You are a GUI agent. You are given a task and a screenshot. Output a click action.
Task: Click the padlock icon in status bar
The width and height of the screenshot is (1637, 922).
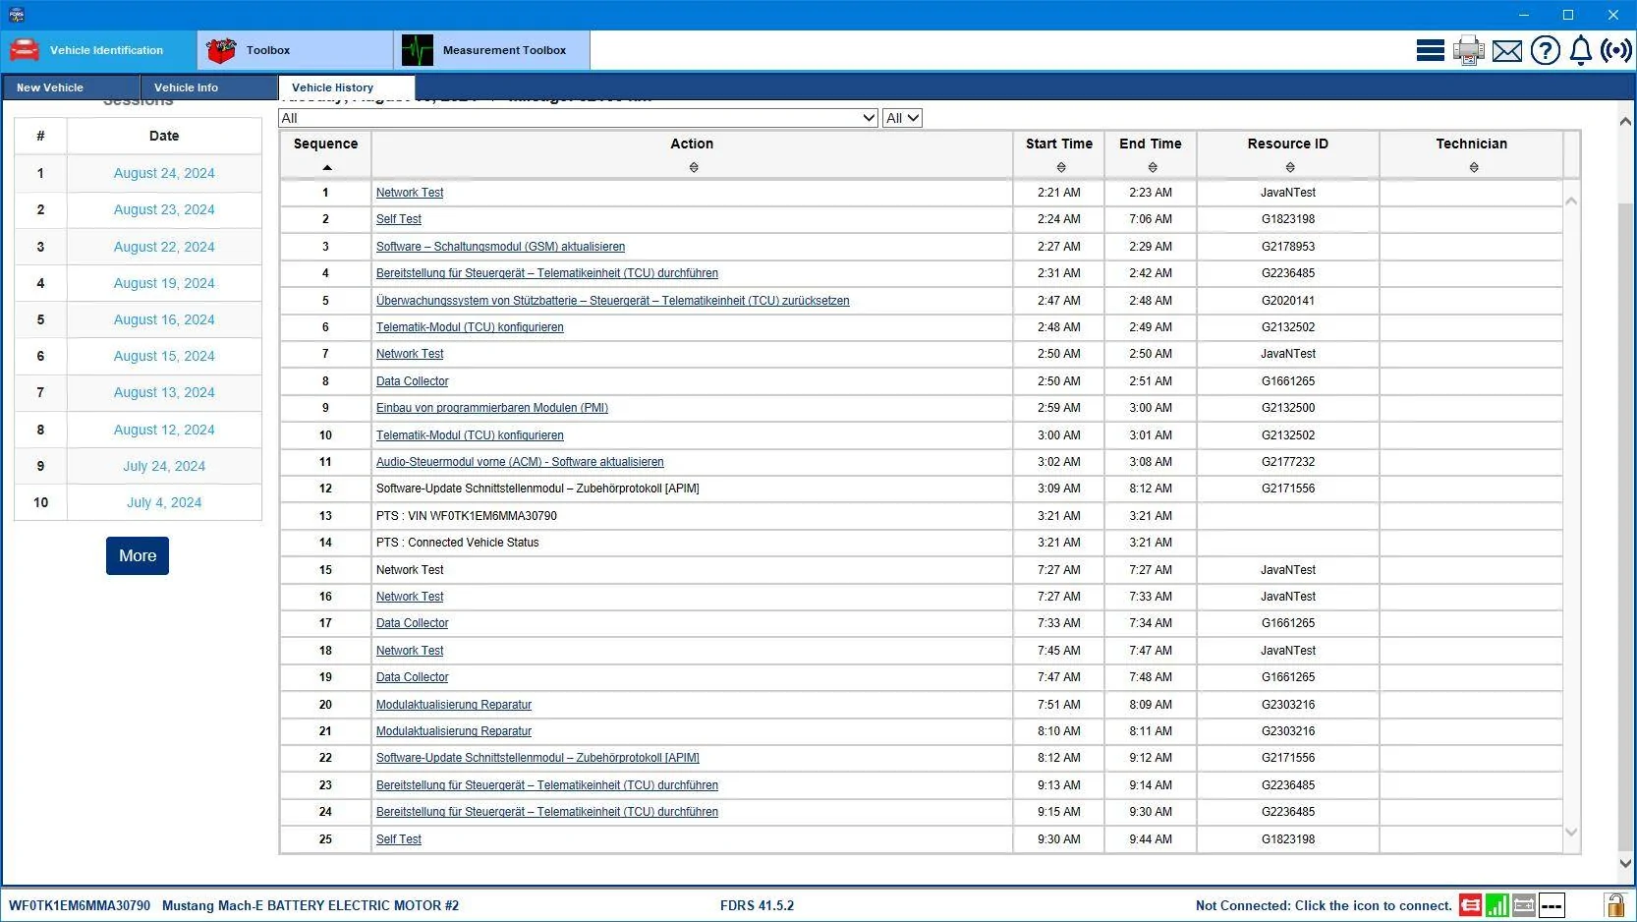1614,905
